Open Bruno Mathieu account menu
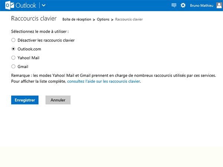Screen dimensions: 223x167 click(x=201, y=6)
